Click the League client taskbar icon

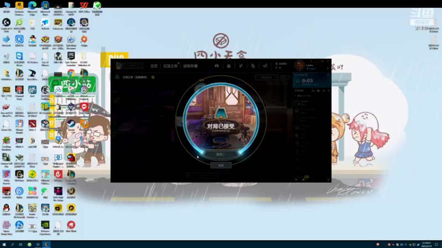(46, 244)
